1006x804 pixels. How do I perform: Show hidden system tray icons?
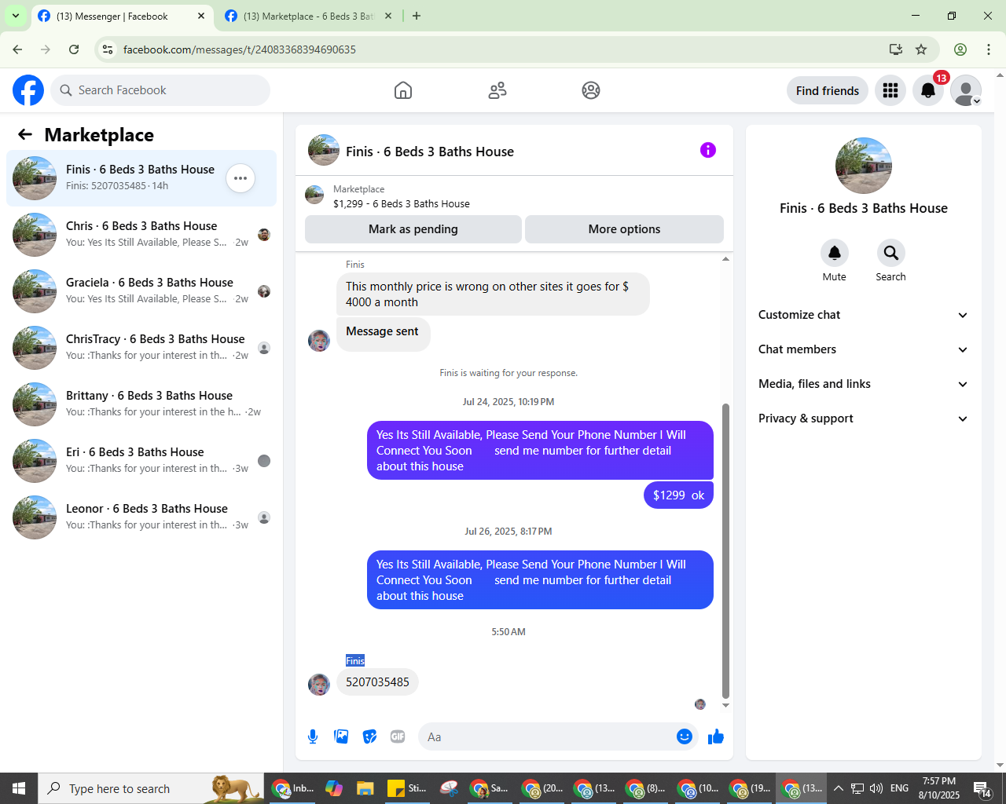click(838, 788)
